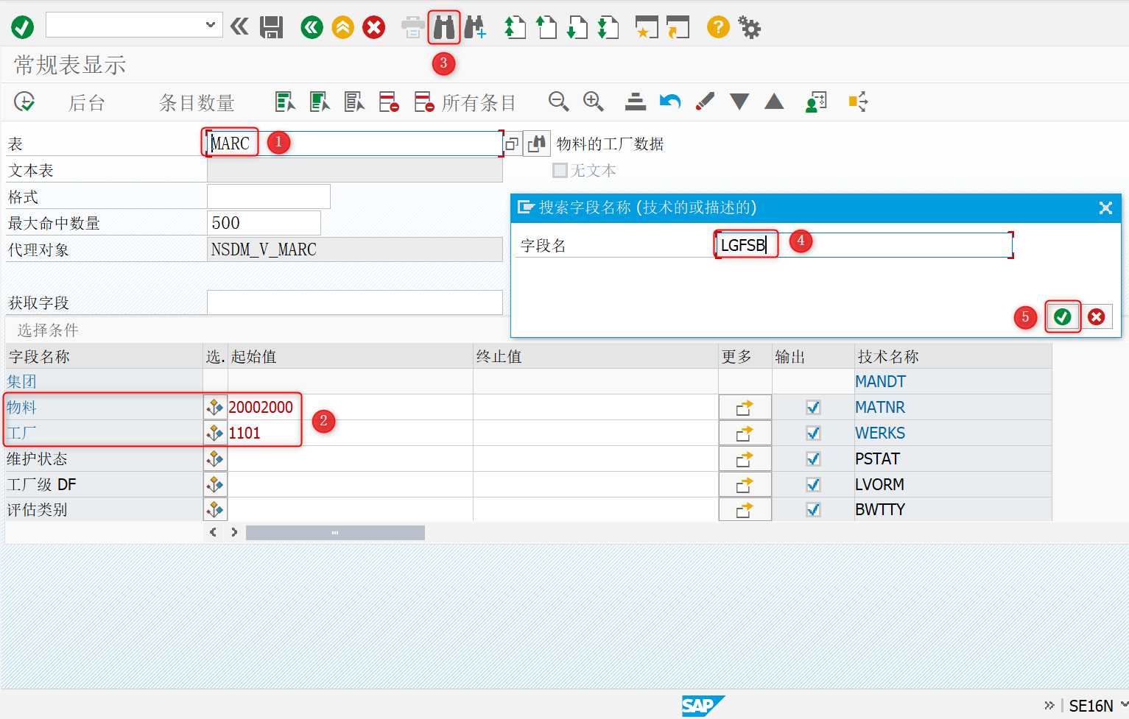1129x719 pixels.
Task: Click the undo arrow icon in the application toolbar
Action: click(669, 102)
